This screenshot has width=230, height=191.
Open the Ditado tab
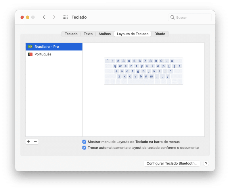click(160, 34)
